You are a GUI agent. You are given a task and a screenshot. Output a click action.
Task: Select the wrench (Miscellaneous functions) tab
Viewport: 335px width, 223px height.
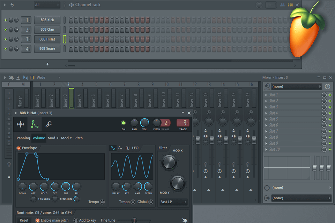49,124
